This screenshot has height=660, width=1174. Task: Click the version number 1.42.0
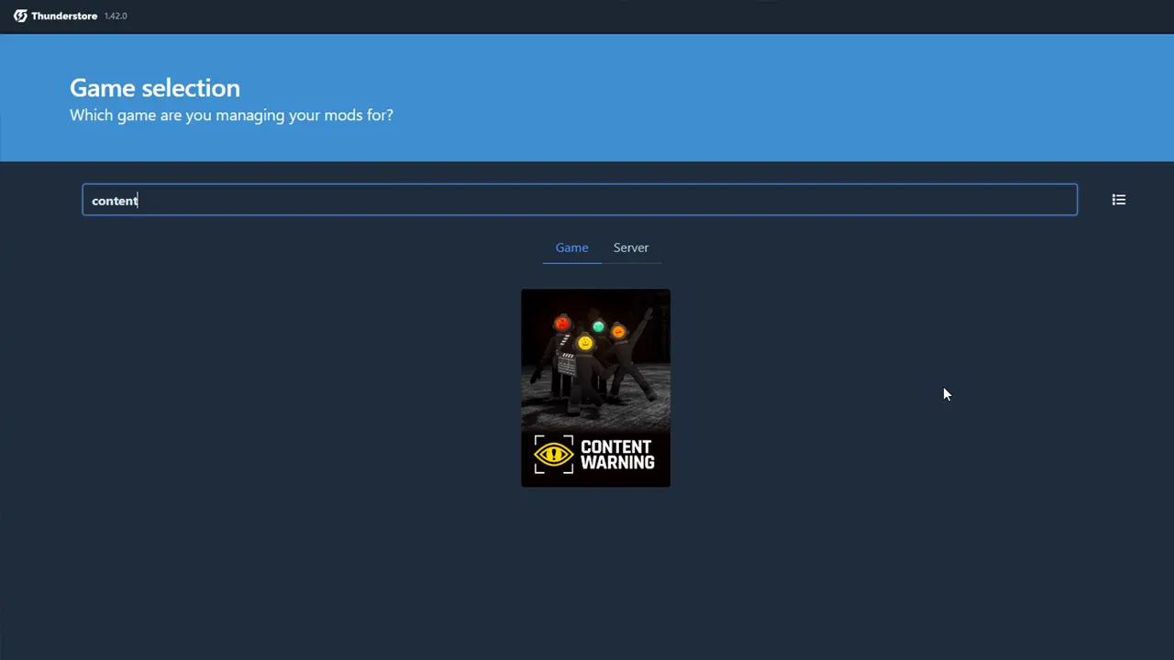point(116,16)
